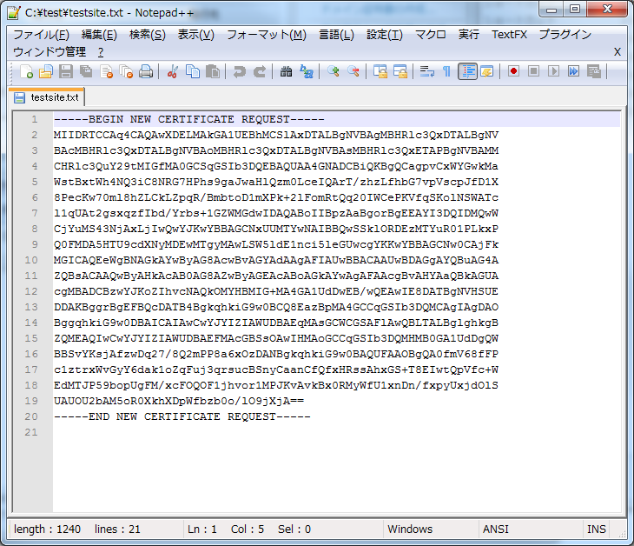Click the Zoom Out magnifier icon
634x546 pixels.
353,71
